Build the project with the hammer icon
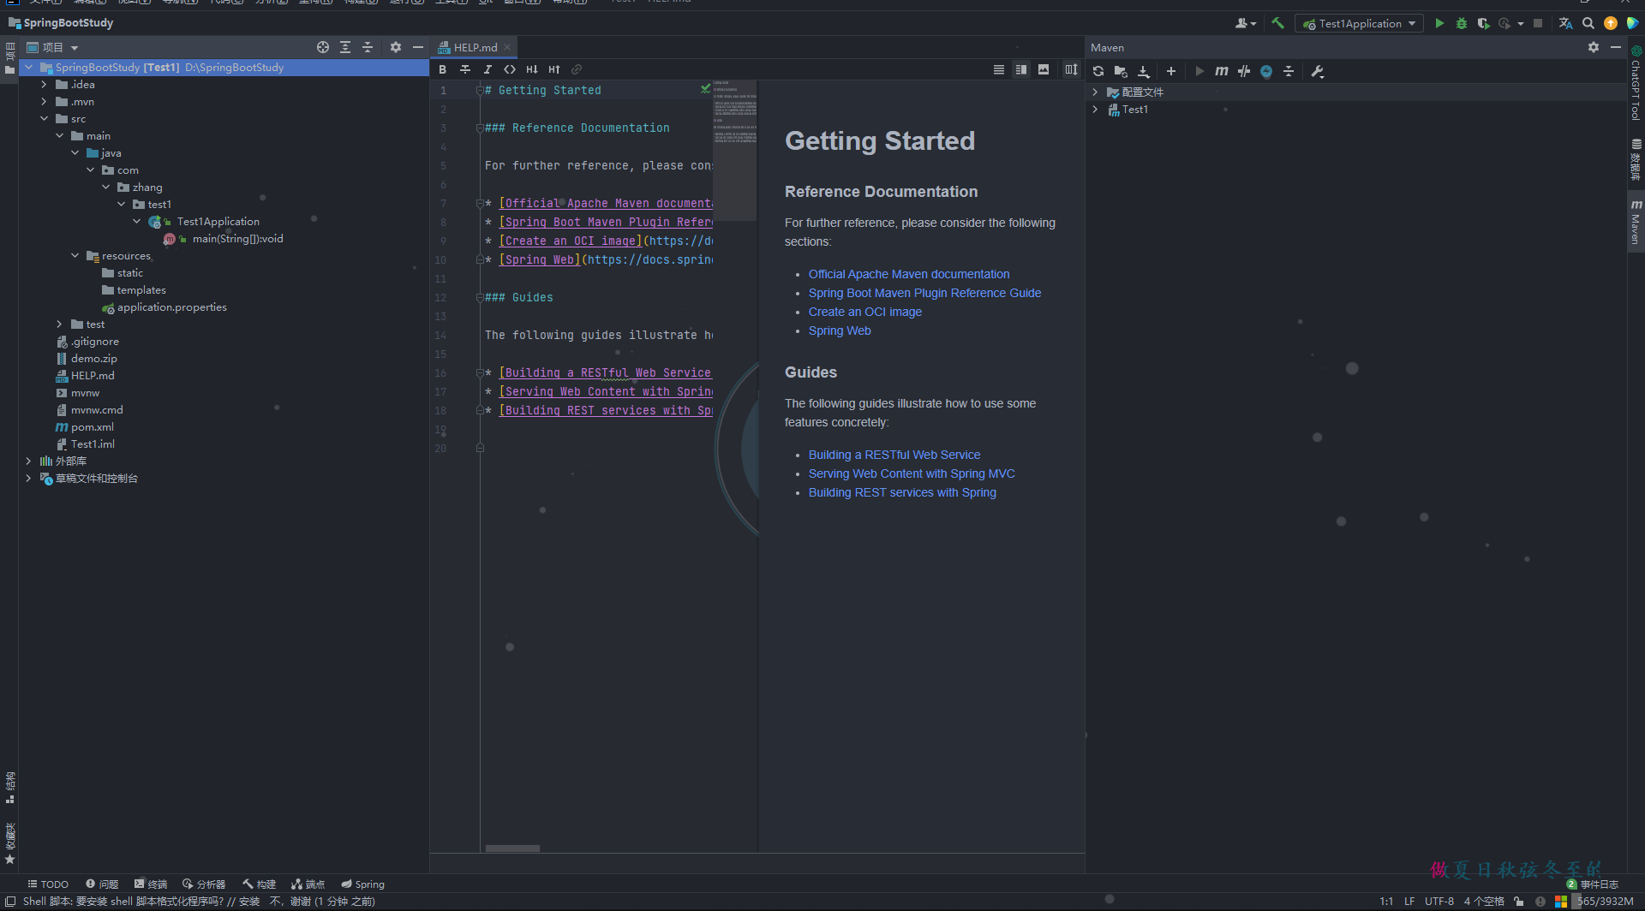The width and height of the screenshot is (1645, 911). pyautogui.click(x=1277, y=23)
